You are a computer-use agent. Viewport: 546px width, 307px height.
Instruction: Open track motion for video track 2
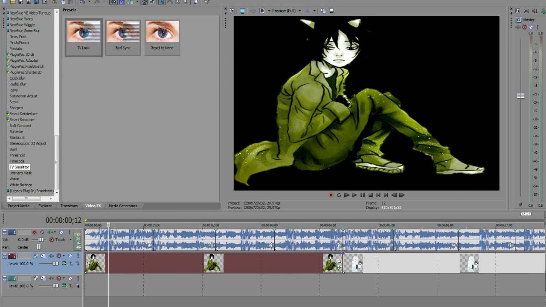[x=43, y=256]
